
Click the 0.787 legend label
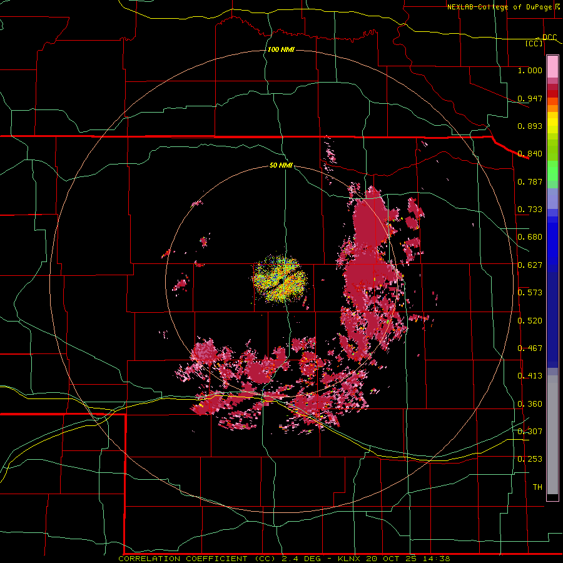click(x=530, y=181)
